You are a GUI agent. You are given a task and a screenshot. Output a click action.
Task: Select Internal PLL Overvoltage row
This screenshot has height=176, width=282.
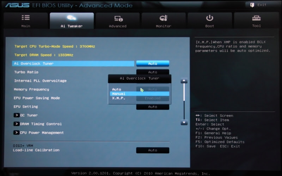click(x=40, y=81)
